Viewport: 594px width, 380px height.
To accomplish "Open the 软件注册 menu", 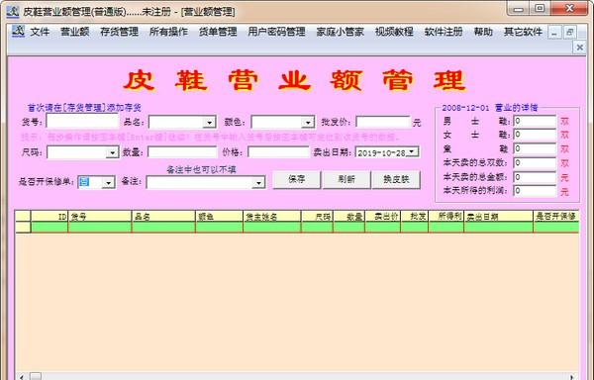I will click(444, 32).
